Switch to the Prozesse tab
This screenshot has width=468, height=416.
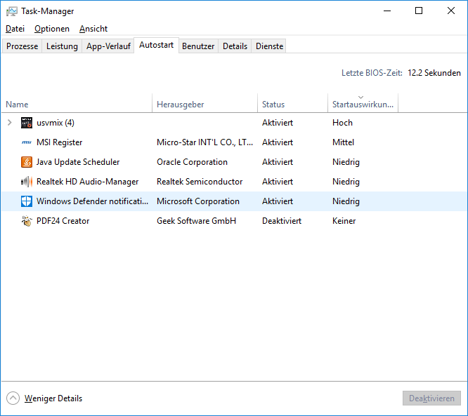click(22, 46)
